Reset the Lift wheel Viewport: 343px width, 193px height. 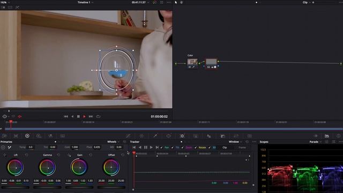click(x=26, y=155)
